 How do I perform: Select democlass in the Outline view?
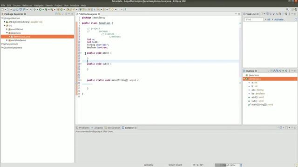point(270,79)
